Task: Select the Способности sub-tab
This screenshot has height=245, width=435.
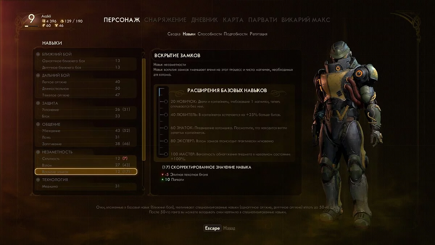Action: tap(210, 34)
